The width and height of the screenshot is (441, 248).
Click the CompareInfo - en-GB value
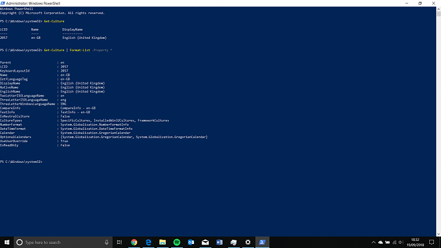pyautogui.click(x=78, y=108)
